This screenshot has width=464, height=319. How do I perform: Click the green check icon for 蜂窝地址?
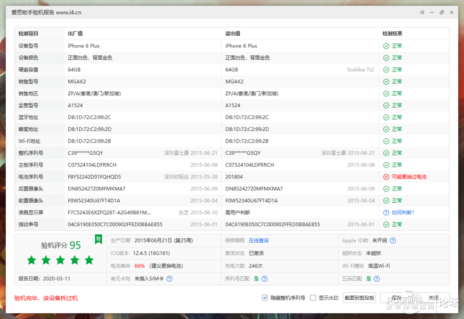[x=386, y=129]
